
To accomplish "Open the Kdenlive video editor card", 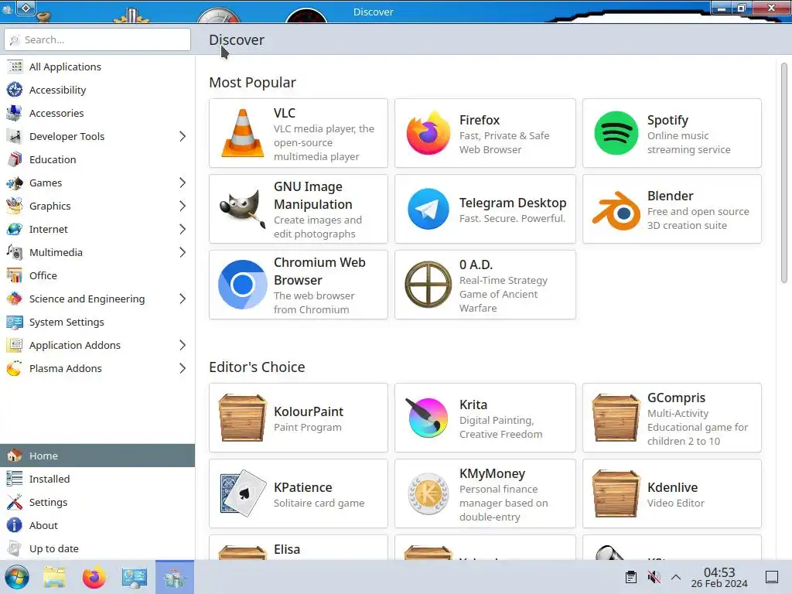I will click(x=672, y=493).
